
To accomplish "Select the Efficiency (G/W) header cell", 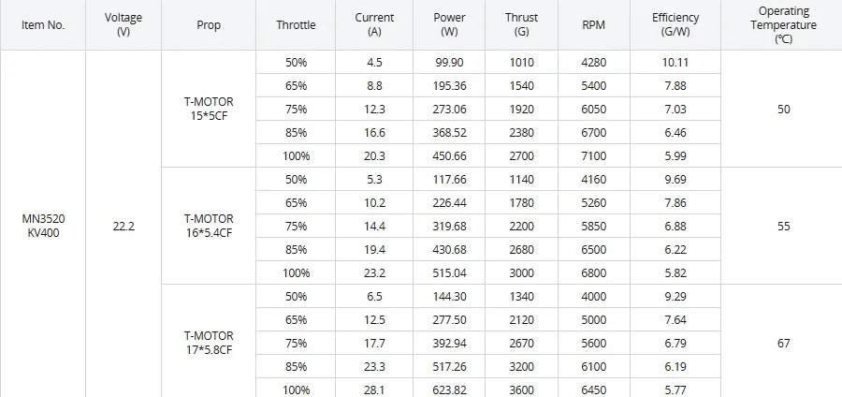I will [675, 25].
